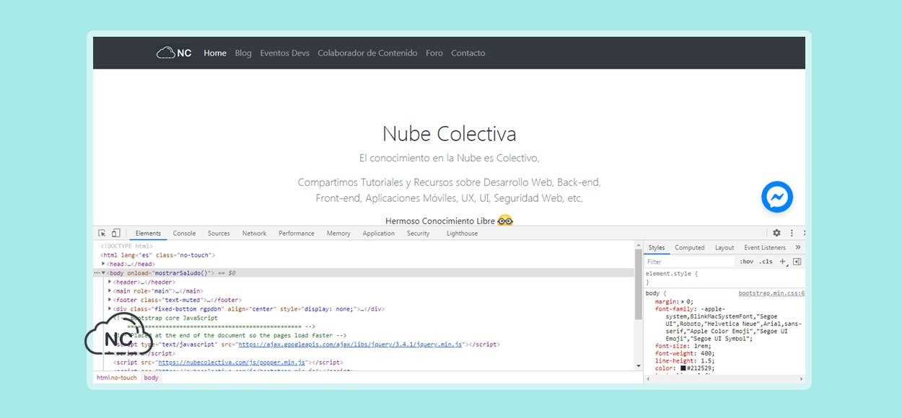The image size is (902, 418).
Task: Open Eventos Devs navbar link
Action: tap(284, 53)
